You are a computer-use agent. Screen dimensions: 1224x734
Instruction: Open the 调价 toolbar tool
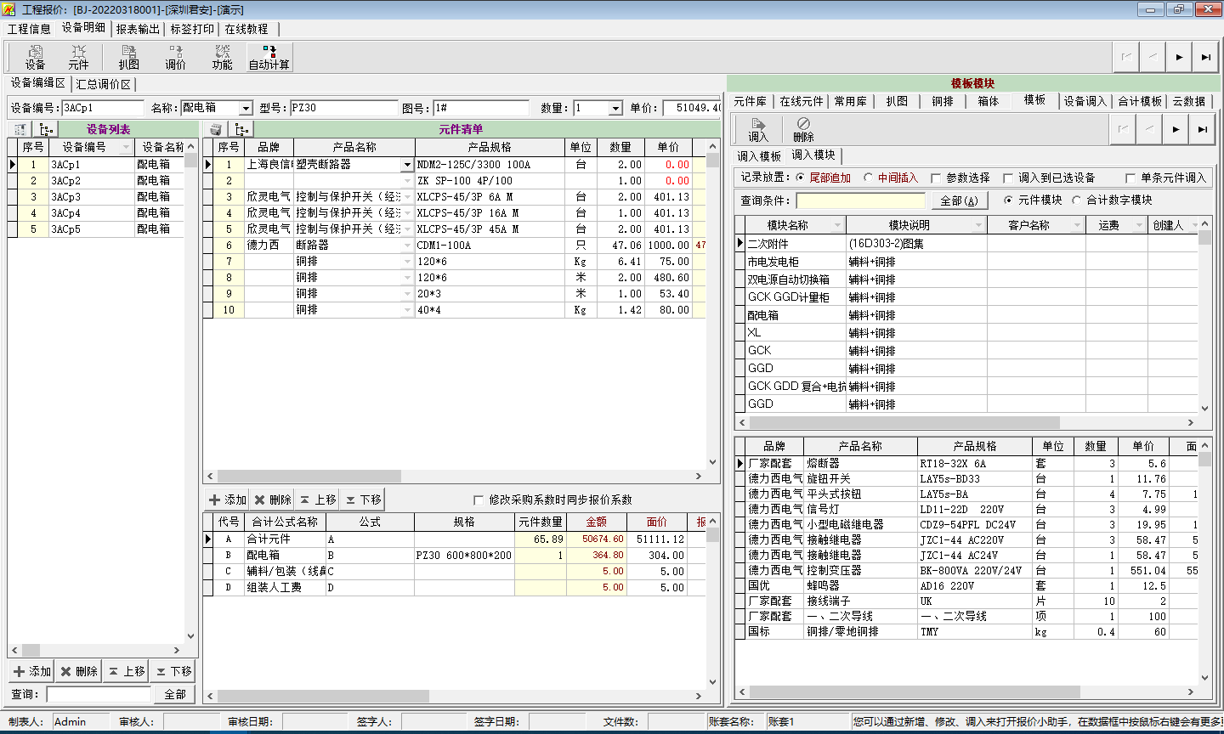(x=175, y=57)
